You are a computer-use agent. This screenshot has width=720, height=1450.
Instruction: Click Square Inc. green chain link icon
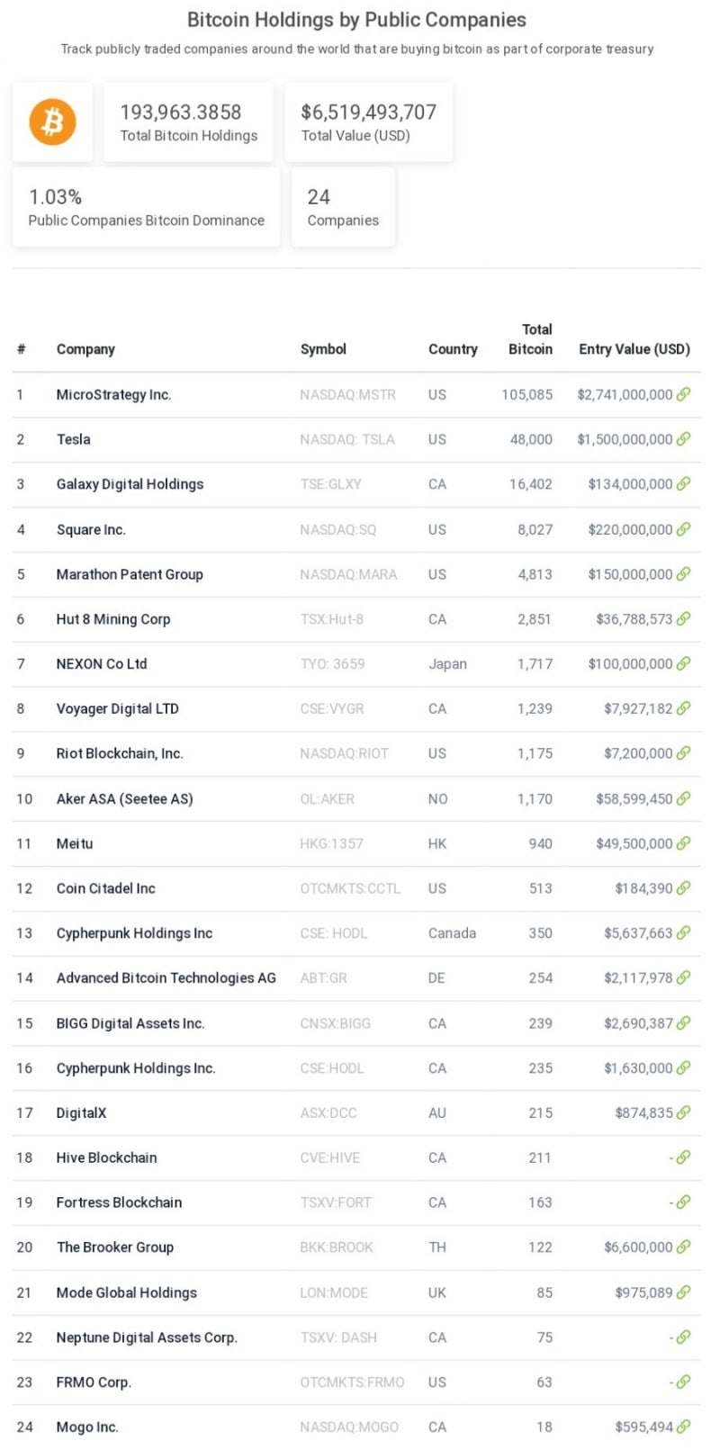(684, 529)
